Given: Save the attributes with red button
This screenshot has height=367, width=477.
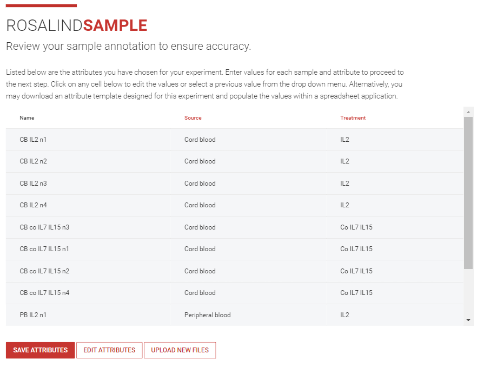Looking at the screenshot, I should pos(40,350).
